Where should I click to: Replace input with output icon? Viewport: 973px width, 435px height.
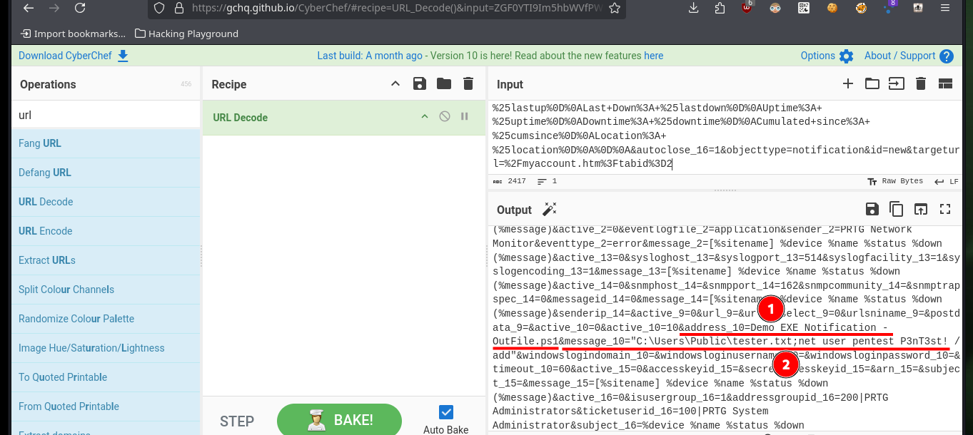(921, 209)
